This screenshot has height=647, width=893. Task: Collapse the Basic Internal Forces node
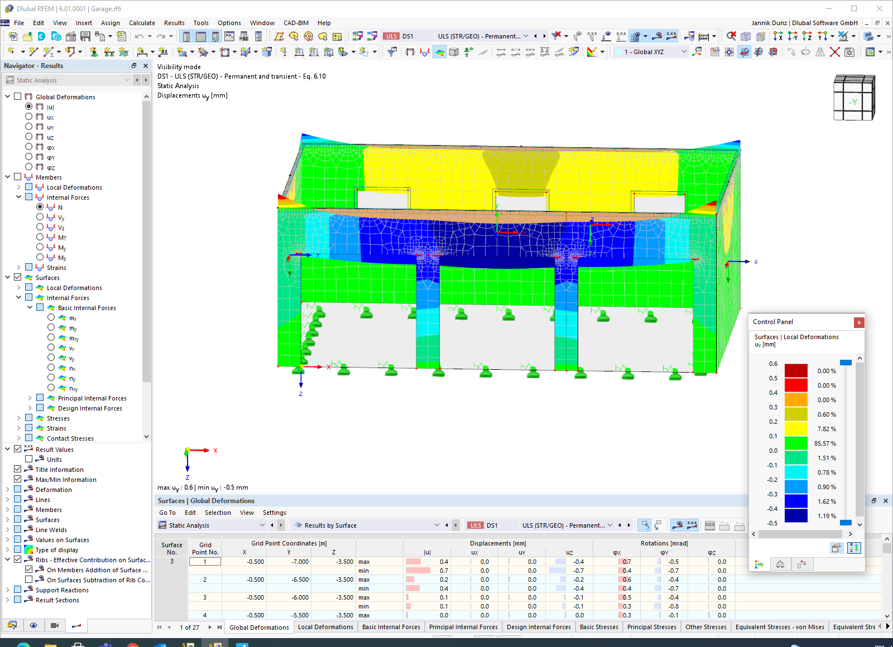(x=30, y=307)
